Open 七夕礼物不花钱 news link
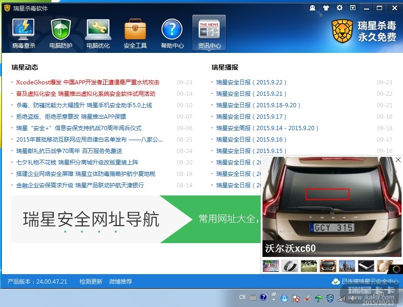Image resolution: width=403 pixels, height=307 pixels. coord(77,162)
